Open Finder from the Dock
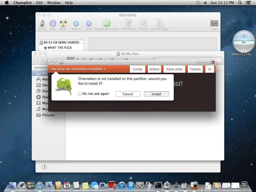256x192 pixels. pos(12,185)
